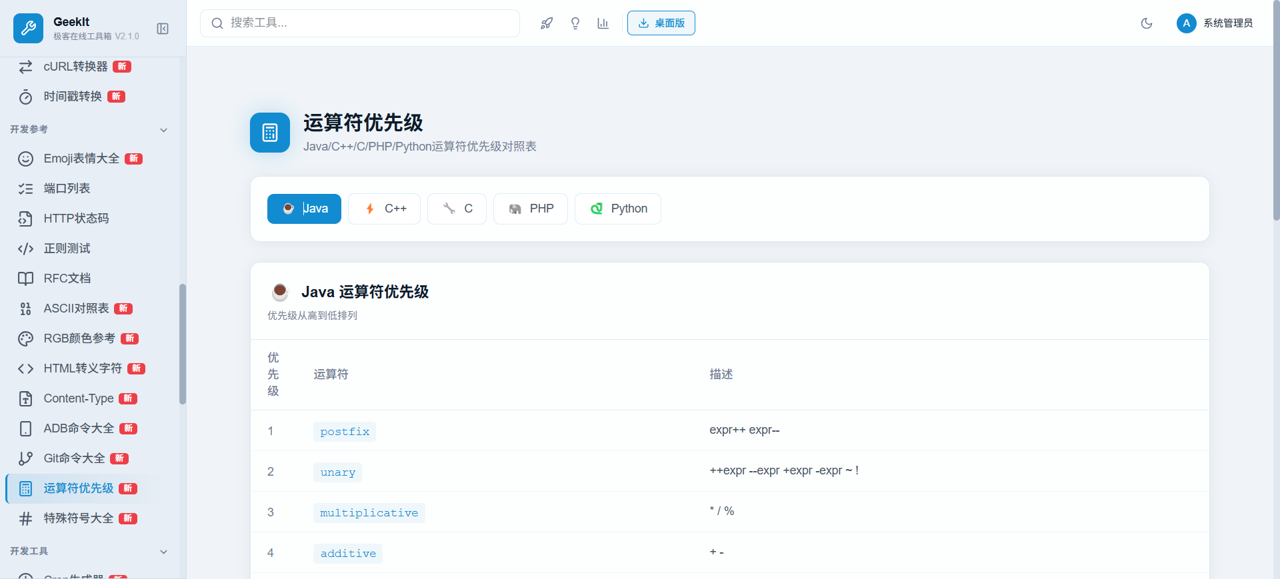Image resolution: width=1280 pixels, height=579 pixels.
Task: Click the search magnifier icon
Action: [217, 23]
